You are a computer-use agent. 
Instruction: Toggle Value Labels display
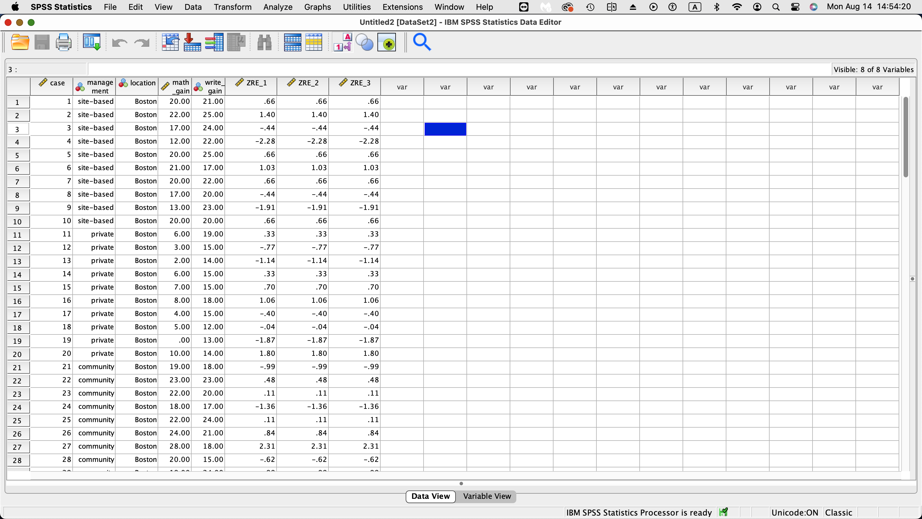pyautogui.click(x=342, y=42)
